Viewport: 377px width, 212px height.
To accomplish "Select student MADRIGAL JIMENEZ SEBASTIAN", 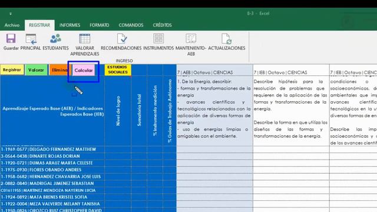I will coord(52,183).
